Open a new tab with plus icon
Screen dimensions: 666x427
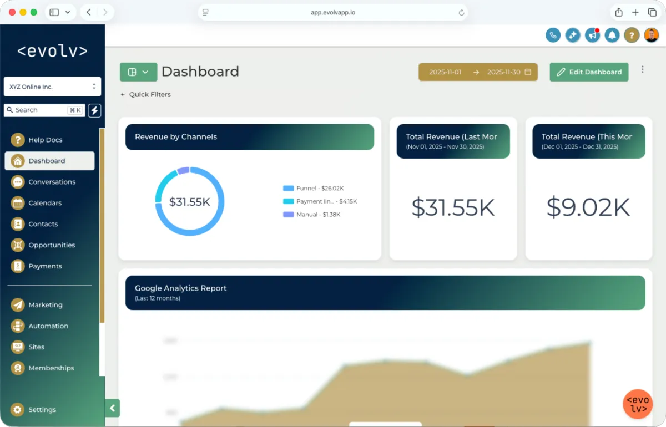635,12
